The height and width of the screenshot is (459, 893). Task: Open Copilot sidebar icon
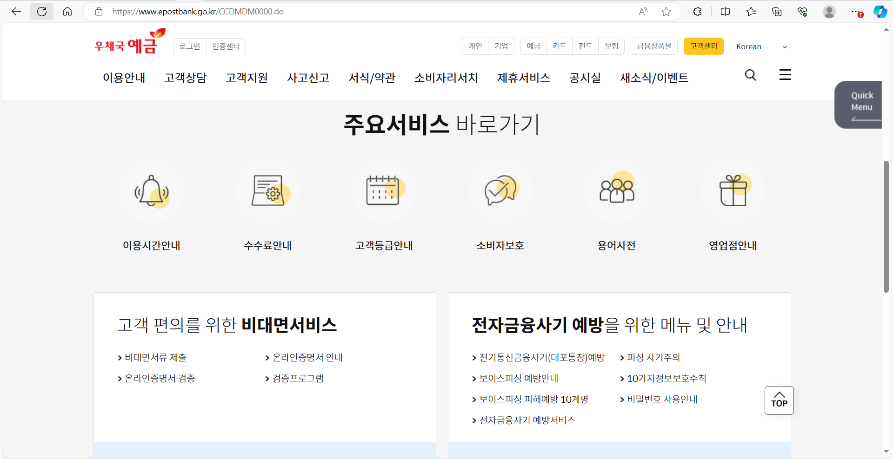(x=880, y=12)
